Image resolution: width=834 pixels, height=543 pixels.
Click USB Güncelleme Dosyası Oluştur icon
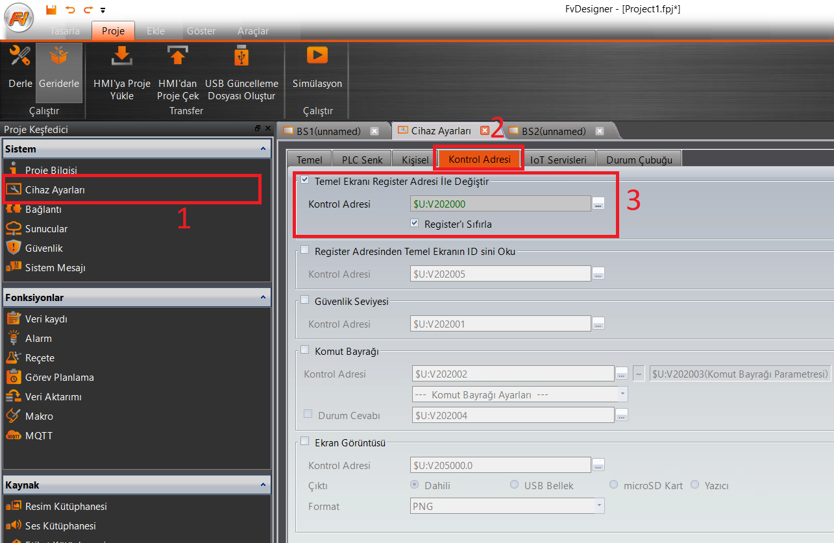[241, 56]
